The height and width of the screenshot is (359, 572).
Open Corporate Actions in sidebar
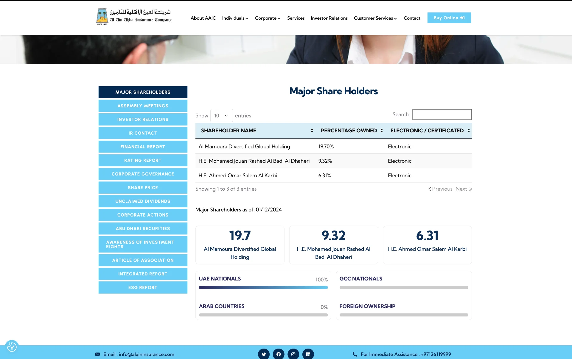coord(143,215)
